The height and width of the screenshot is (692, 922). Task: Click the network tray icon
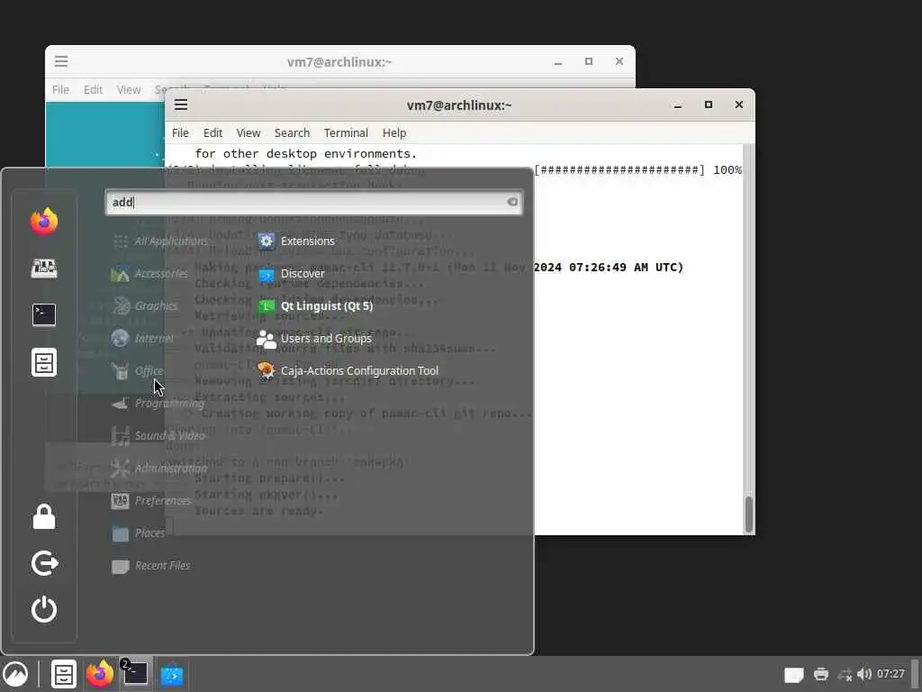tap(845, 674)
